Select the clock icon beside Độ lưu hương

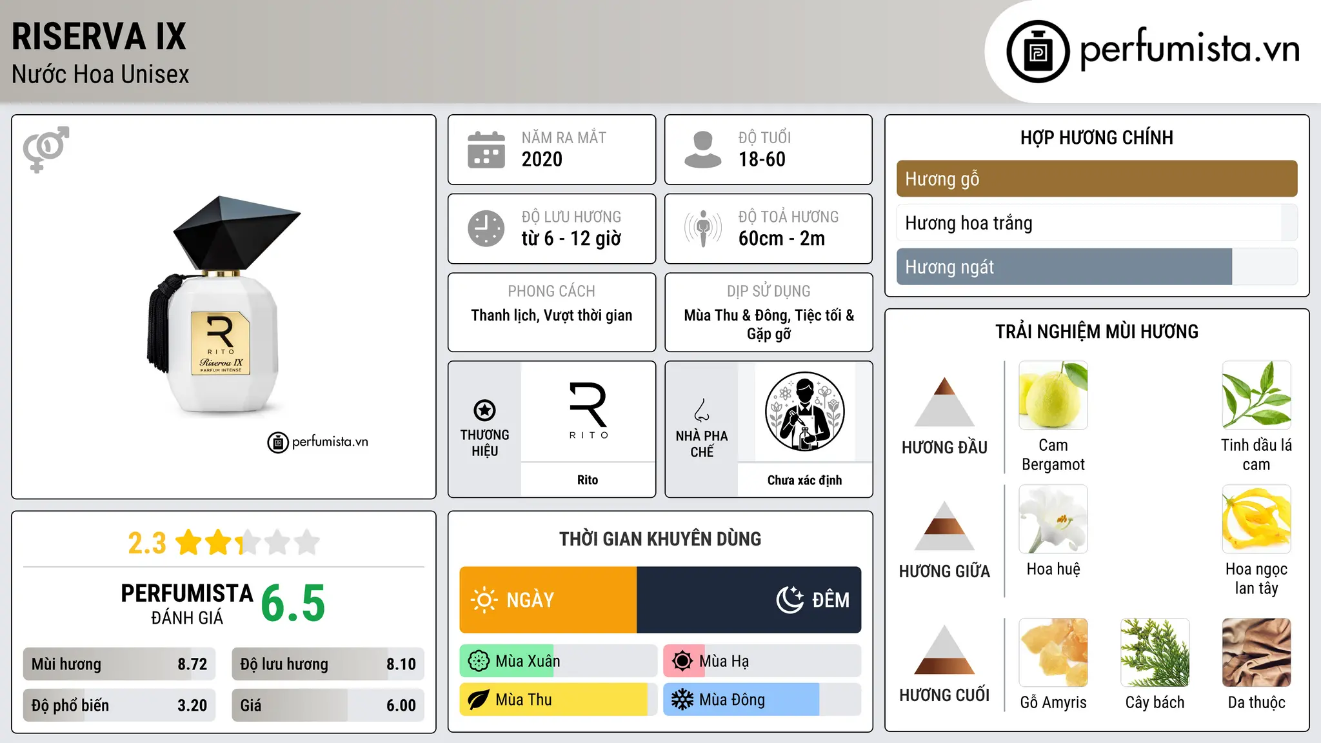point(486,228)
